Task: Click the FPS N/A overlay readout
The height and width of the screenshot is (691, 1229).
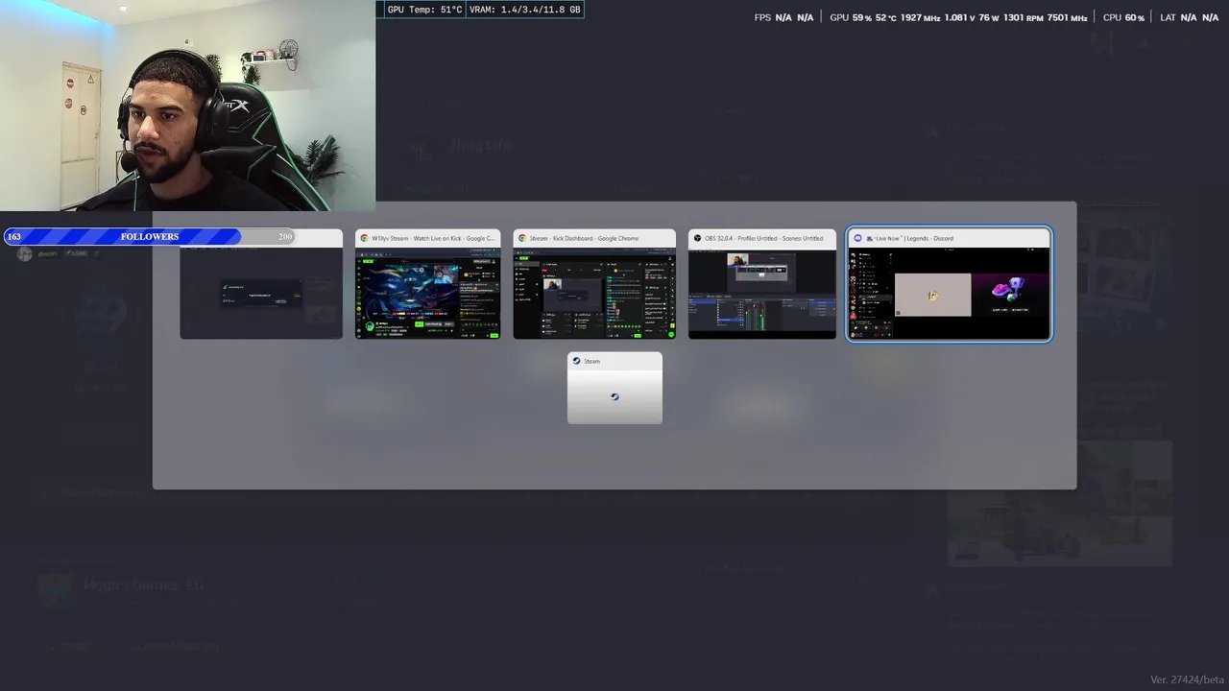Action: click(x=783, y=17)
